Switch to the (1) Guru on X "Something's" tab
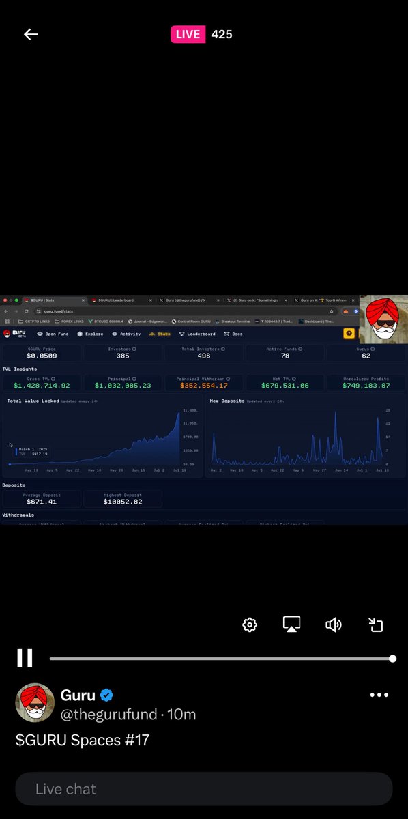 (x=257, y=300)
